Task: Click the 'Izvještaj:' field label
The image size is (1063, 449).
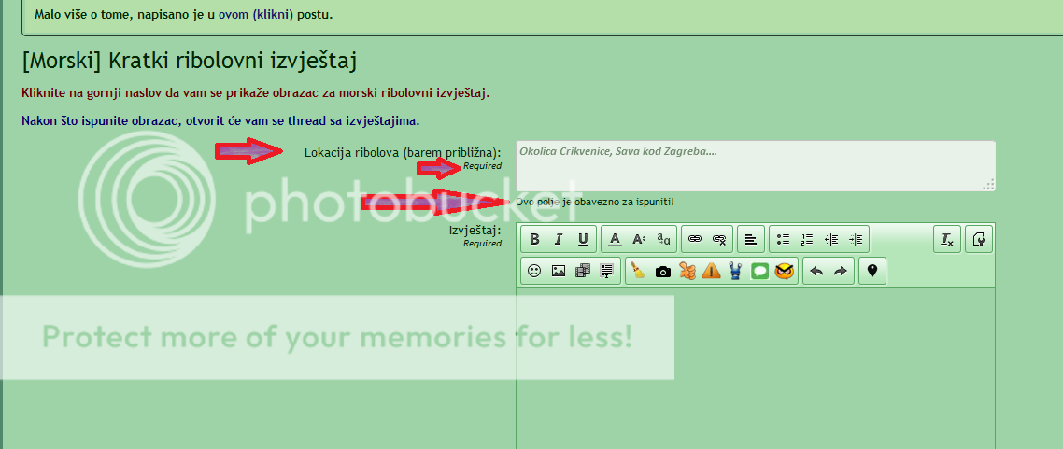Action: coord(475,231)
